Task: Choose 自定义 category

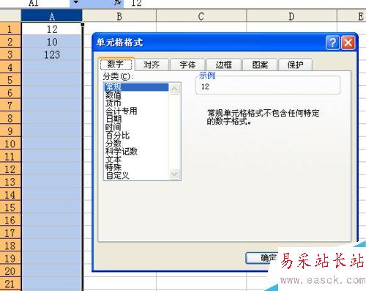Action: tap(136, 176)
